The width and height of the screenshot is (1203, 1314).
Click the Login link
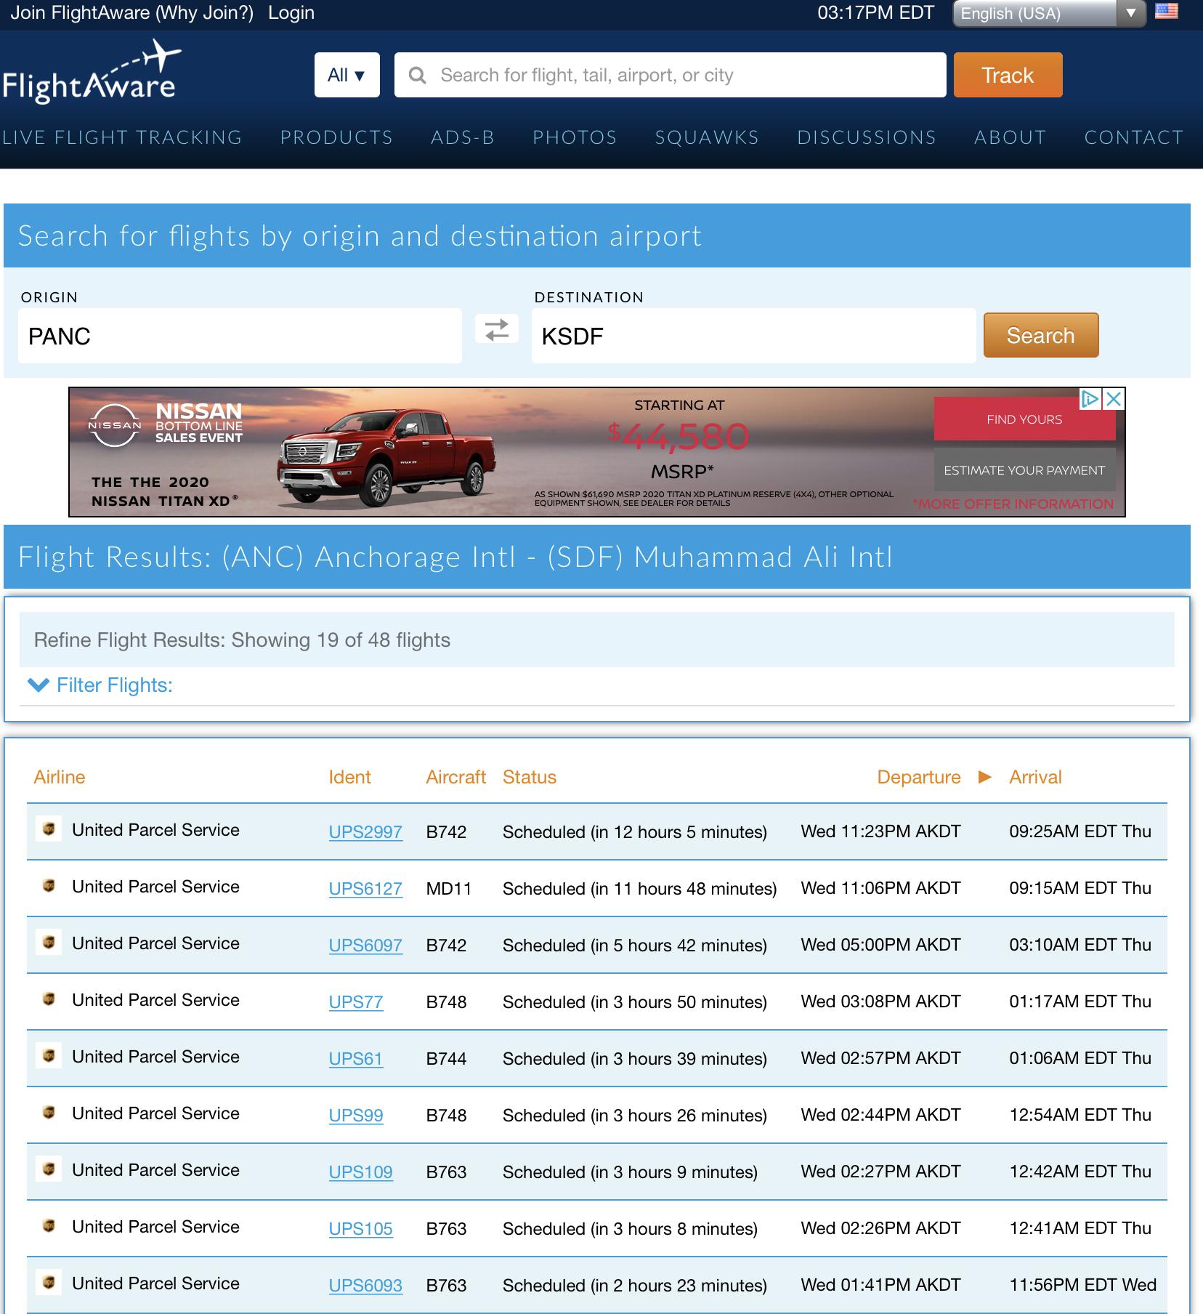pos(291,12)
